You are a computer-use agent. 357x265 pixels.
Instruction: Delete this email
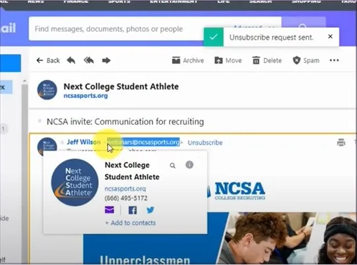(x=267, y=60)
